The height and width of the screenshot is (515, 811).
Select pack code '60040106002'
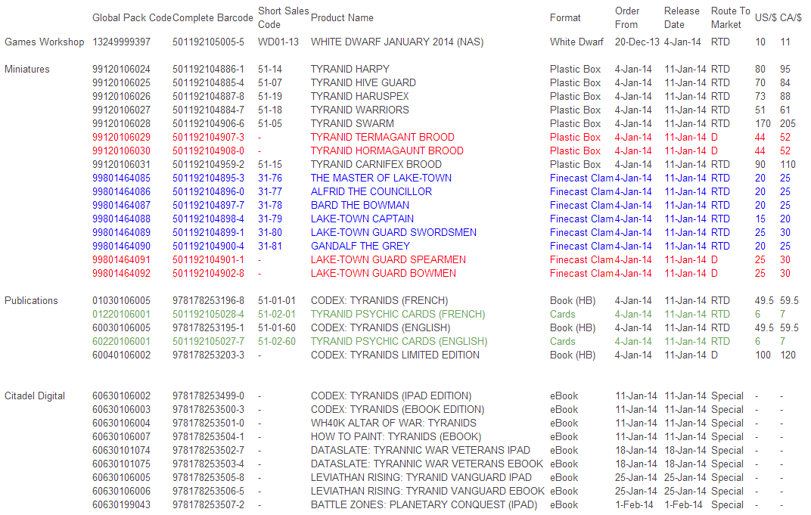coord(122,355)
